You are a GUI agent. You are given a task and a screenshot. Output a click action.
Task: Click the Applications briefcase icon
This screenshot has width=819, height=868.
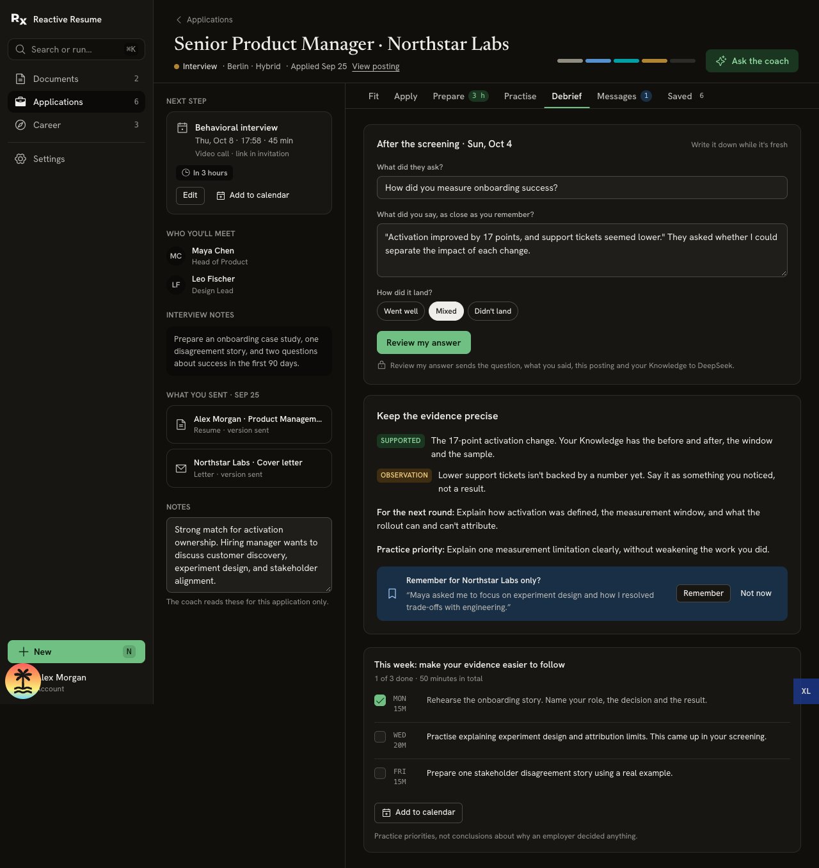point(20,102)
